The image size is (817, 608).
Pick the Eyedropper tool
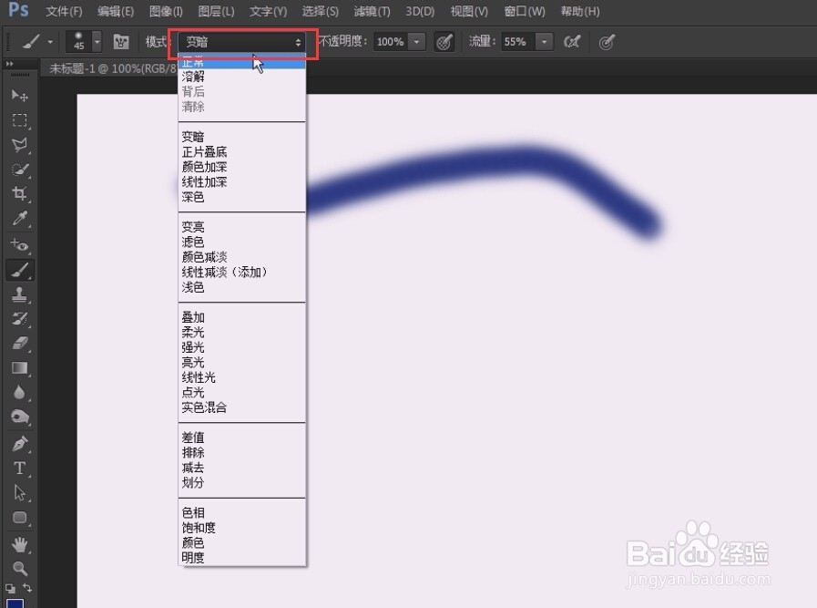(x=20, y=219)
